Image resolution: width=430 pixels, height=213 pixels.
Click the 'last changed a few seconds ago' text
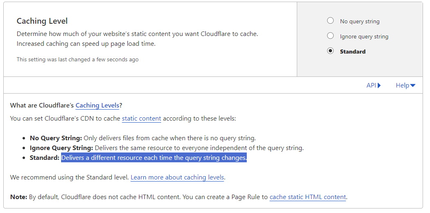77,60
